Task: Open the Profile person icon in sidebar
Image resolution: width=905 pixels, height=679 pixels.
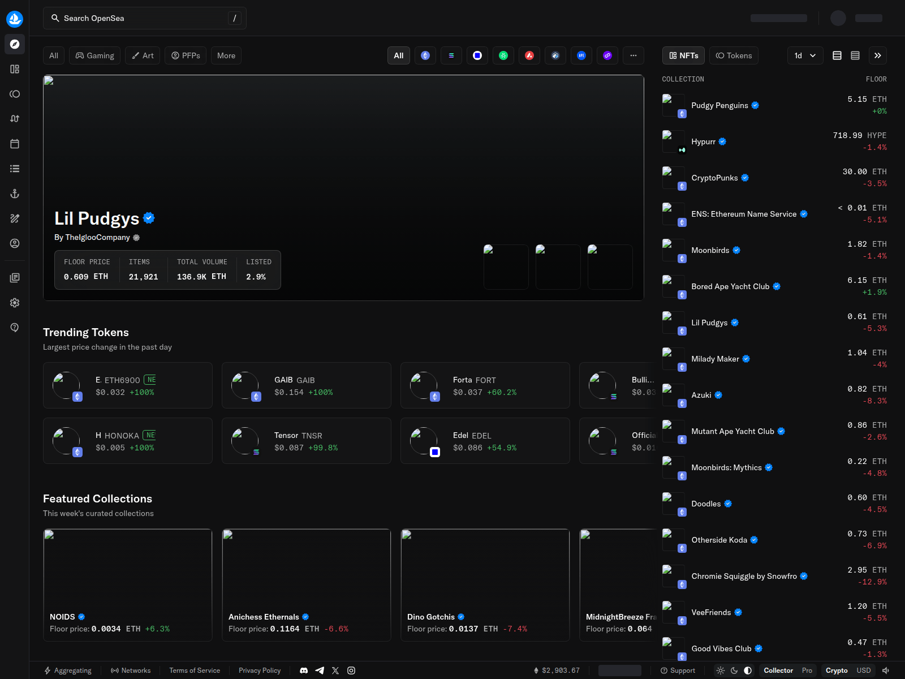Action: (15, 243)
